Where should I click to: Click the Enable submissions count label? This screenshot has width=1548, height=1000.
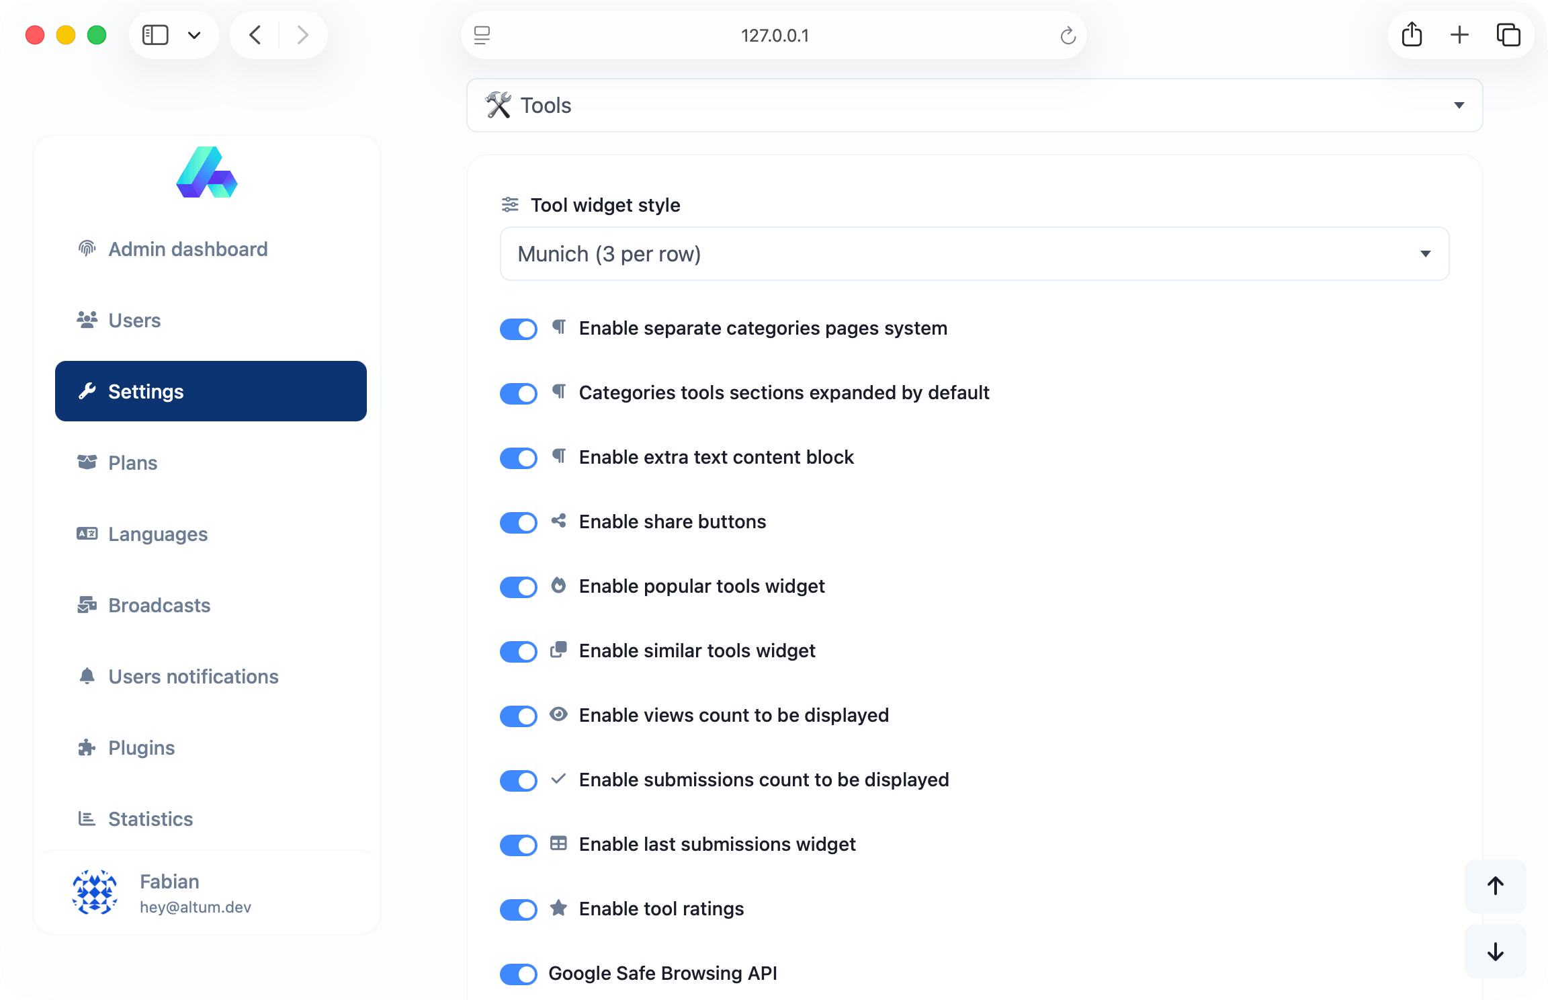click(x=764, y=780)
